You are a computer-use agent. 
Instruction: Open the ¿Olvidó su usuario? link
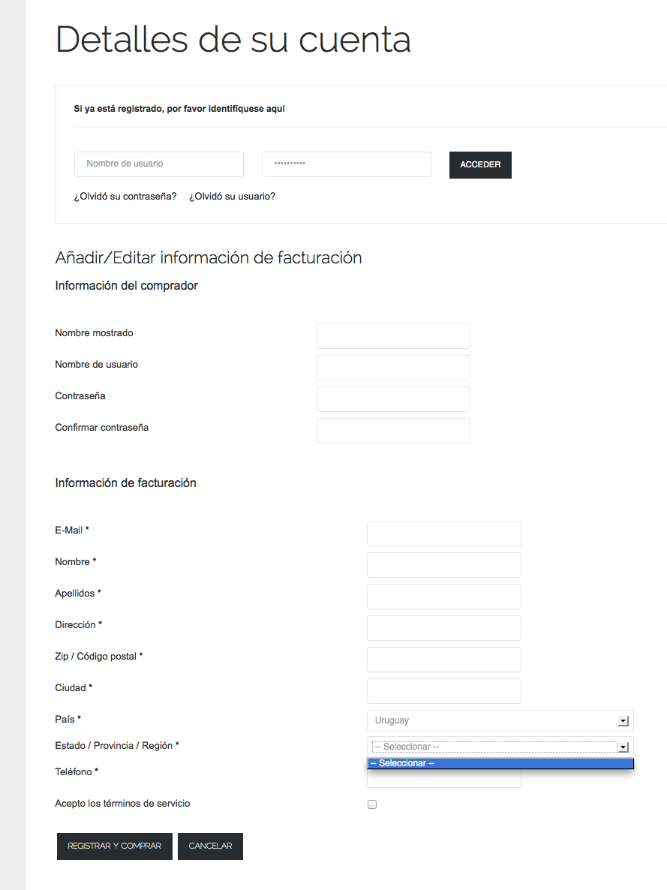pos(232,197)
